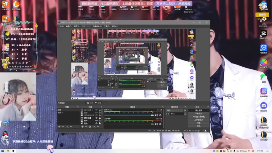Click the Windows Start button
Screen dimensions: 272x153
(2, 151)
